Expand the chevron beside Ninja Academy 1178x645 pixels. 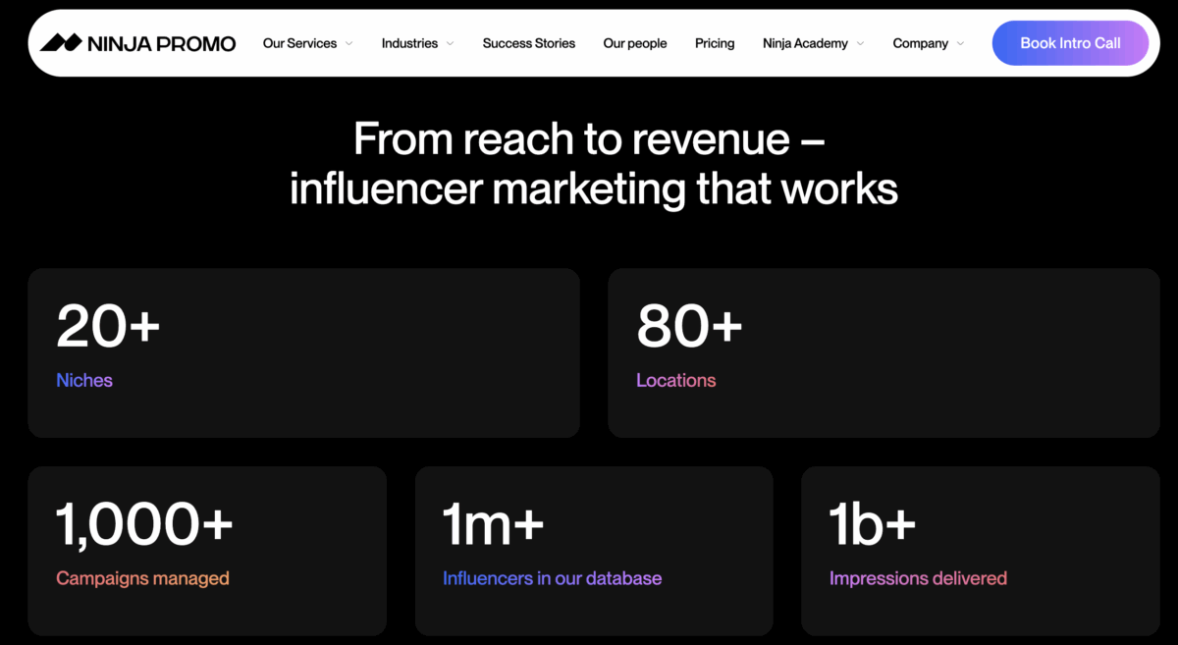(860, 43)
